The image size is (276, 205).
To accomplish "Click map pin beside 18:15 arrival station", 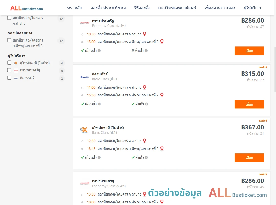I will click(162, 148).
